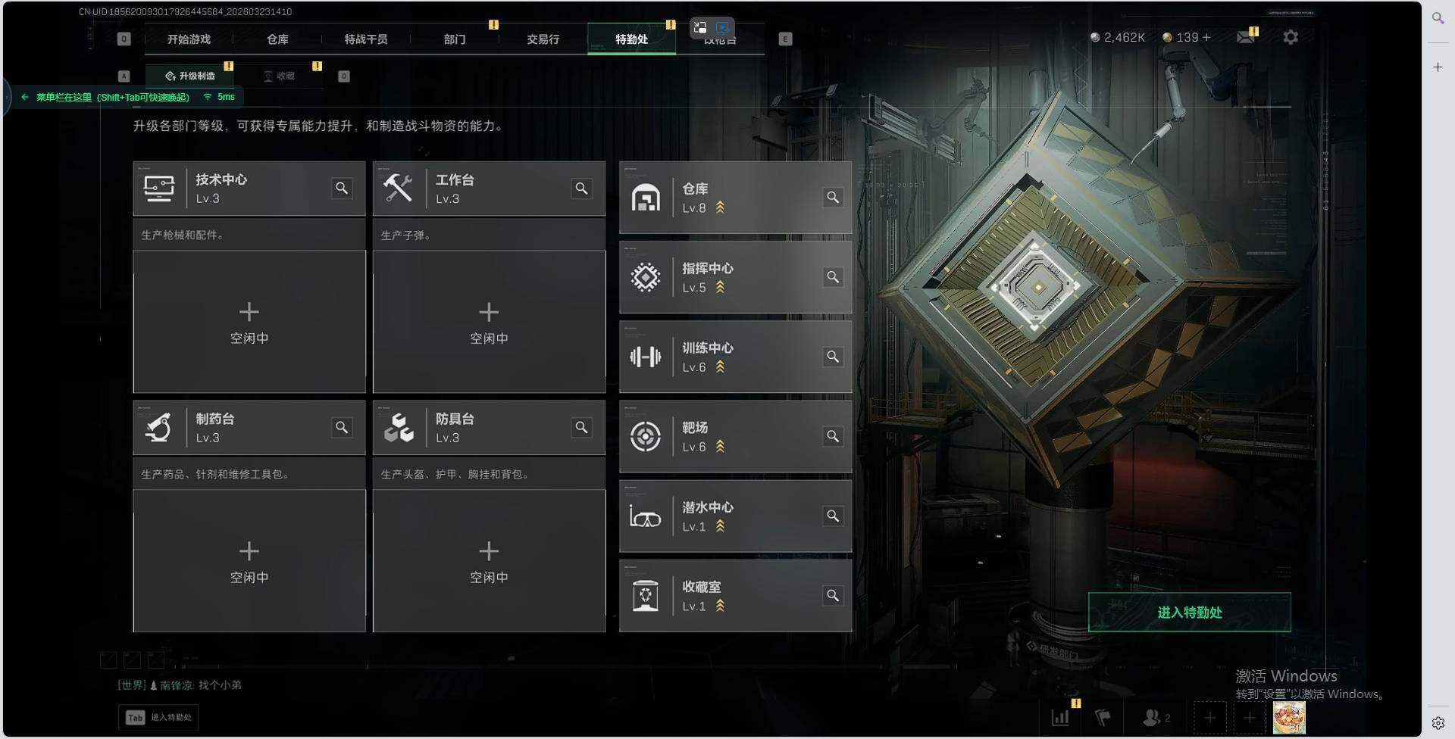Inspect 仓库 with its magnifier icon
This screenshot has width=1455, height=739.
coord(833,198)
